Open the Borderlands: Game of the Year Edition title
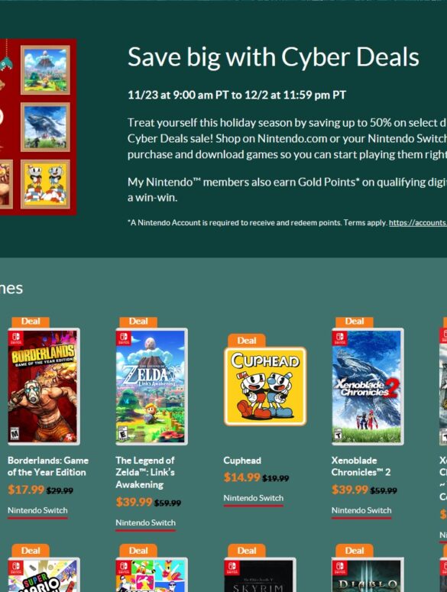447x592 pixels. point(48,466)
